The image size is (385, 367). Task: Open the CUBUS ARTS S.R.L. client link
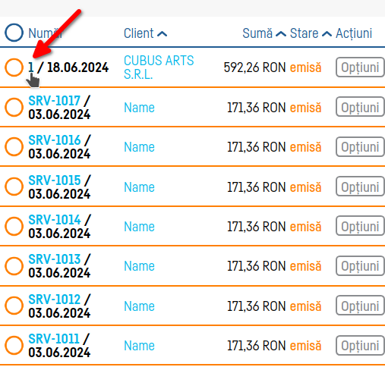[x=159, y=67]
